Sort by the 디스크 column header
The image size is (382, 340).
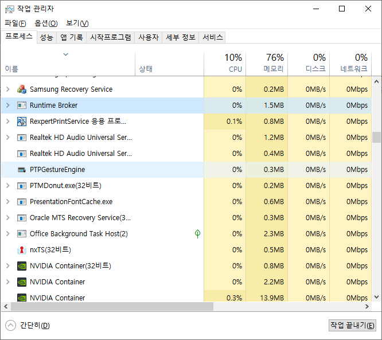[x=309, y=64]
